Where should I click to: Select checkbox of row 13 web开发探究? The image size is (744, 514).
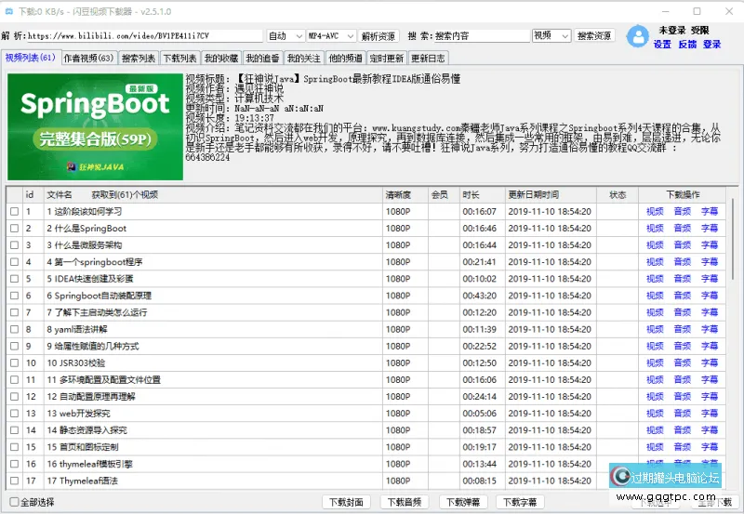[x=15, y=414]
